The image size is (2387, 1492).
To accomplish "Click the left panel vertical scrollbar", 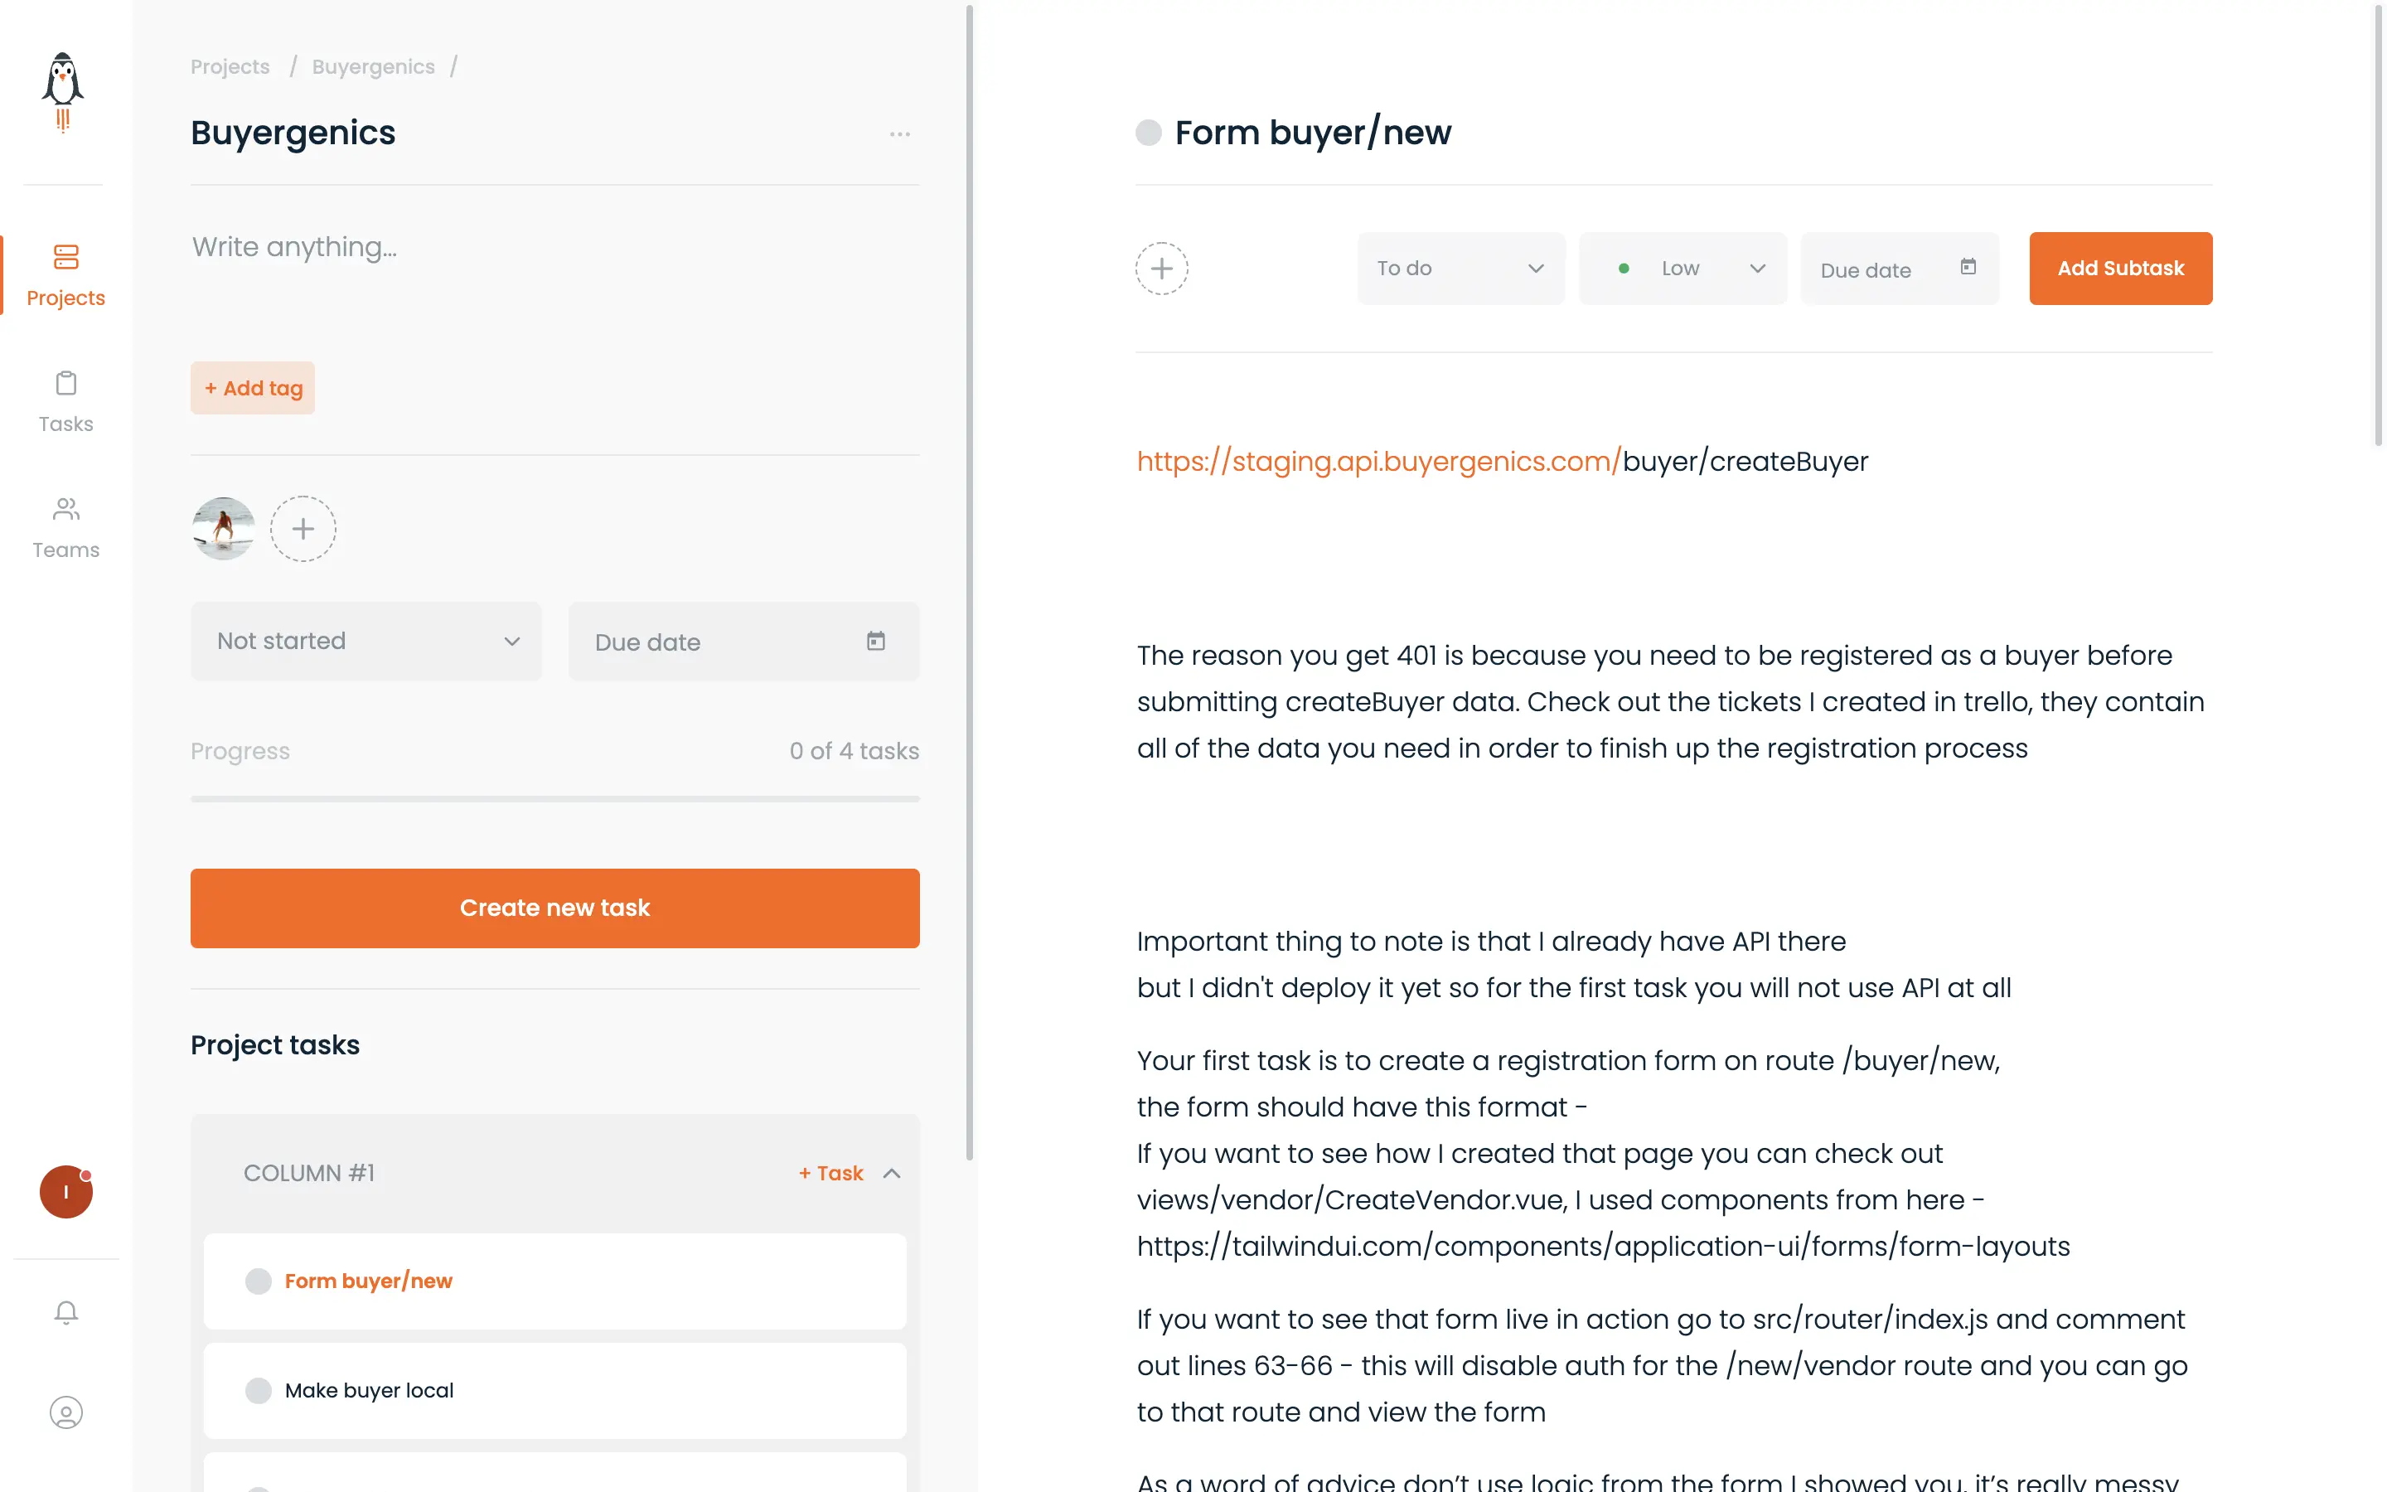I will point(970,582).
